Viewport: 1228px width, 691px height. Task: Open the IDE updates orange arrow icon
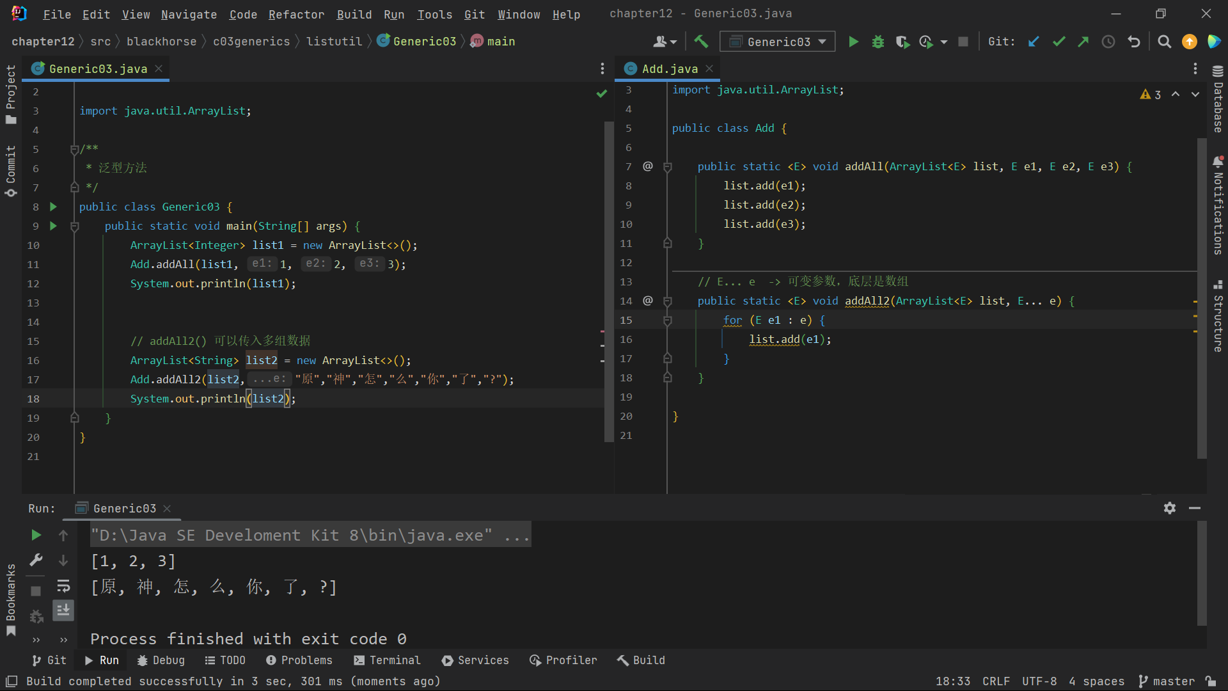pyautogui.click(x=1189, y=42)
